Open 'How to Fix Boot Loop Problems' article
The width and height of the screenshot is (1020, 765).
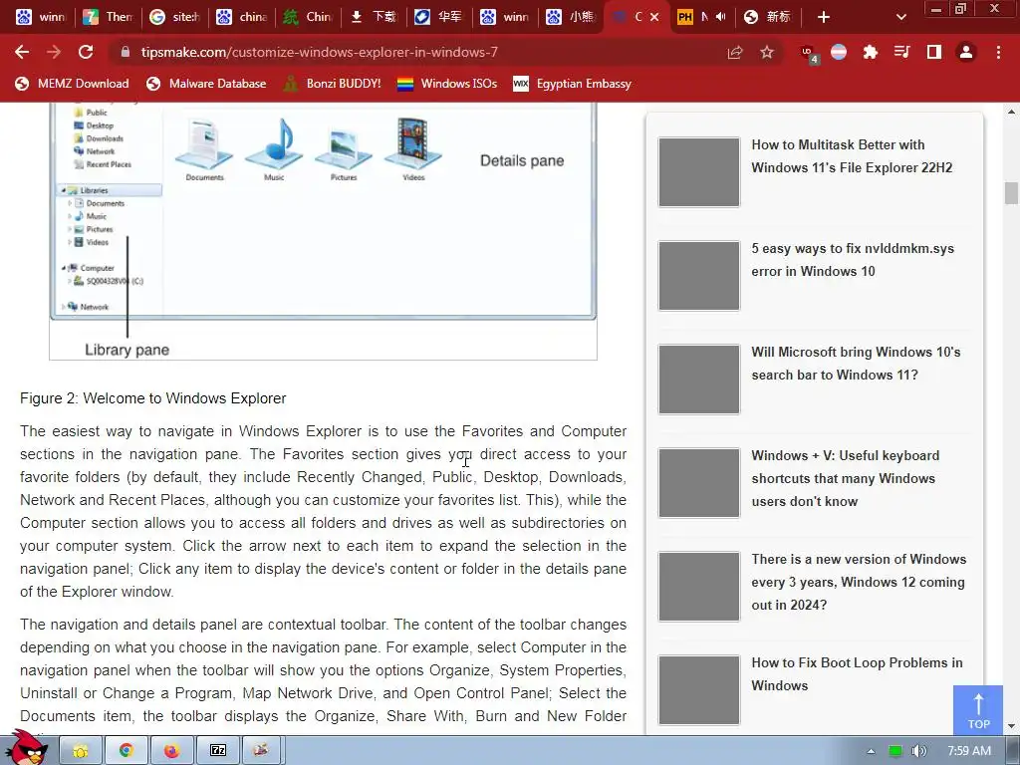click(x=857, y=674)
